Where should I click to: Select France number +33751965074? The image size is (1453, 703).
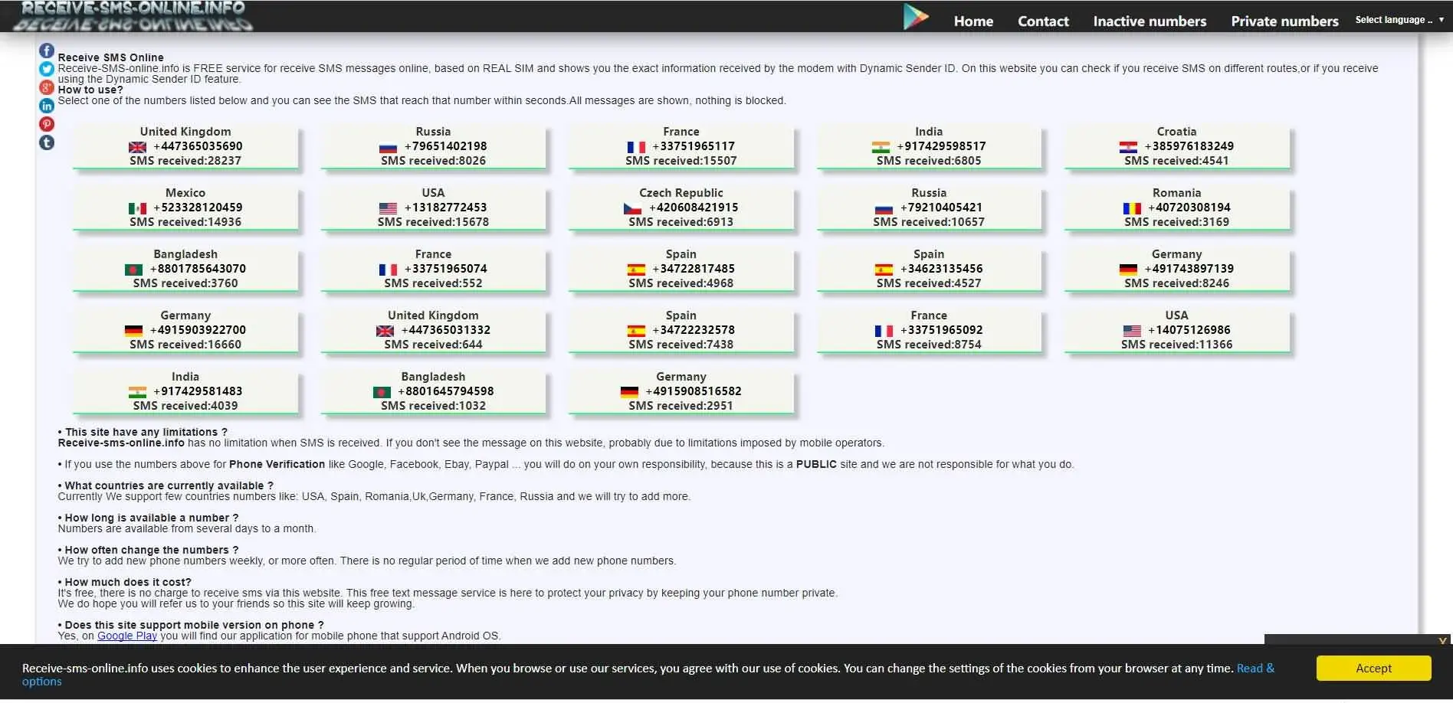click(433, 269)
